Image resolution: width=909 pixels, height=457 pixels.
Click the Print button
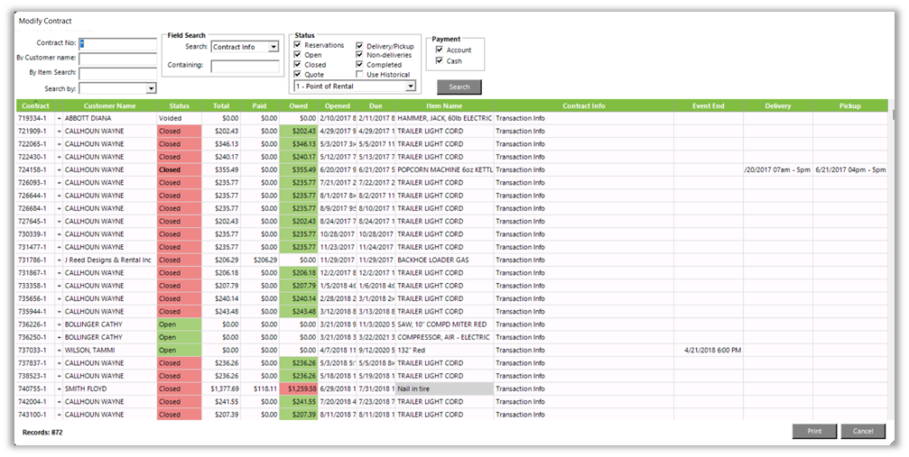[814, 432]
